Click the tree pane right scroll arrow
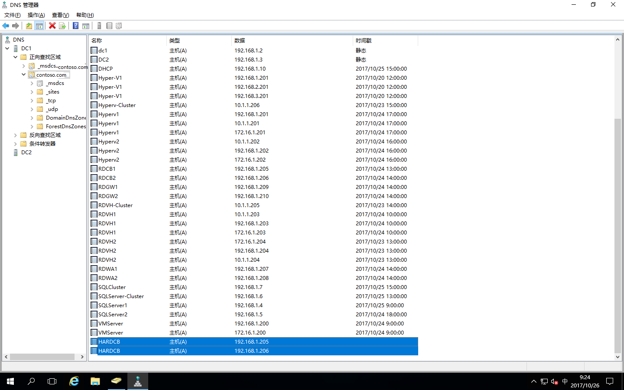 82,357
